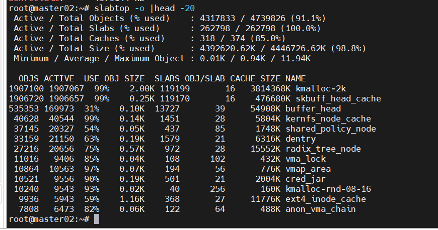Select the 'anon_vma_chain' entry
The width and height of the screenshot is (438, 230).
tap(321, 209)
